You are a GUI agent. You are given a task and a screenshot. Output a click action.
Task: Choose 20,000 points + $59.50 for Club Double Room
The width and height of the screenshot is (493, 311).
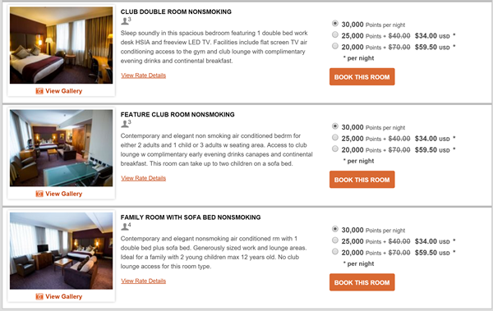[335, 46]
